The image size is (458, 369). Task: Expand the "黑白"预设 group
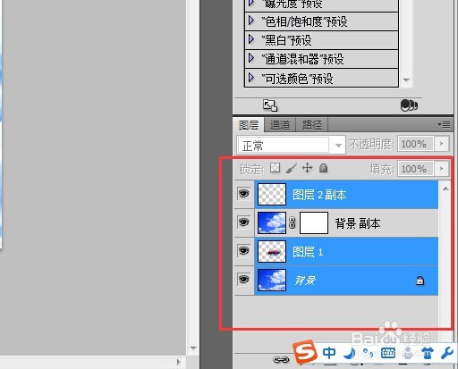pyautogui.click(x=251, y=39)
